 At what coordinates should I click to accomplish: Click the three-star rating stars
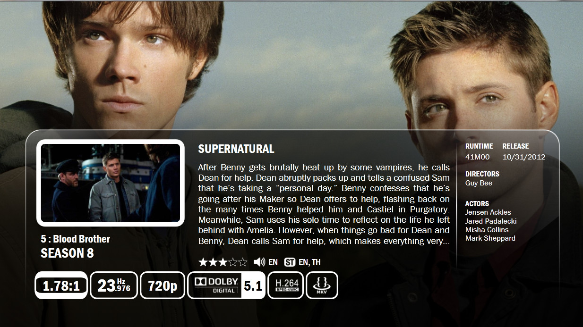223,262
